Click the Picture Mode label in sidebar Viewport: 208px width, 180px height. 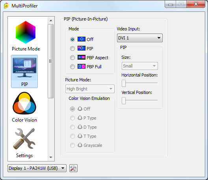[x=26, y=49]
